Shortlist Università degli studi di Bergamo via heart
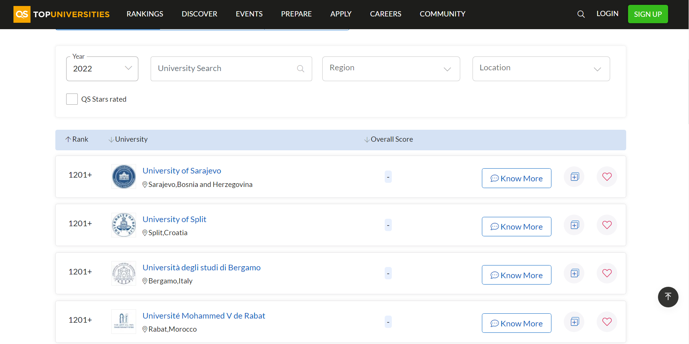The width and height of the screenshot is (689, 344). point(607,273)
